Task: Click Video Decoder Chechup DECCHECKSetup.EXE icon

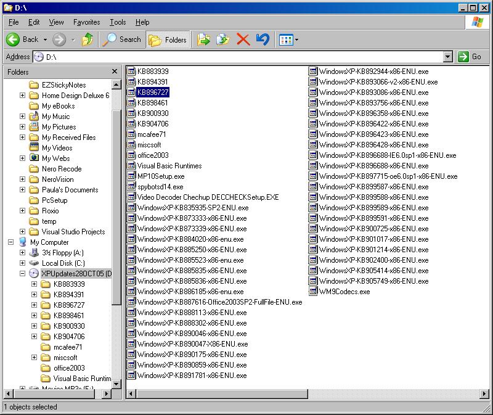Action: coord(131,197)
